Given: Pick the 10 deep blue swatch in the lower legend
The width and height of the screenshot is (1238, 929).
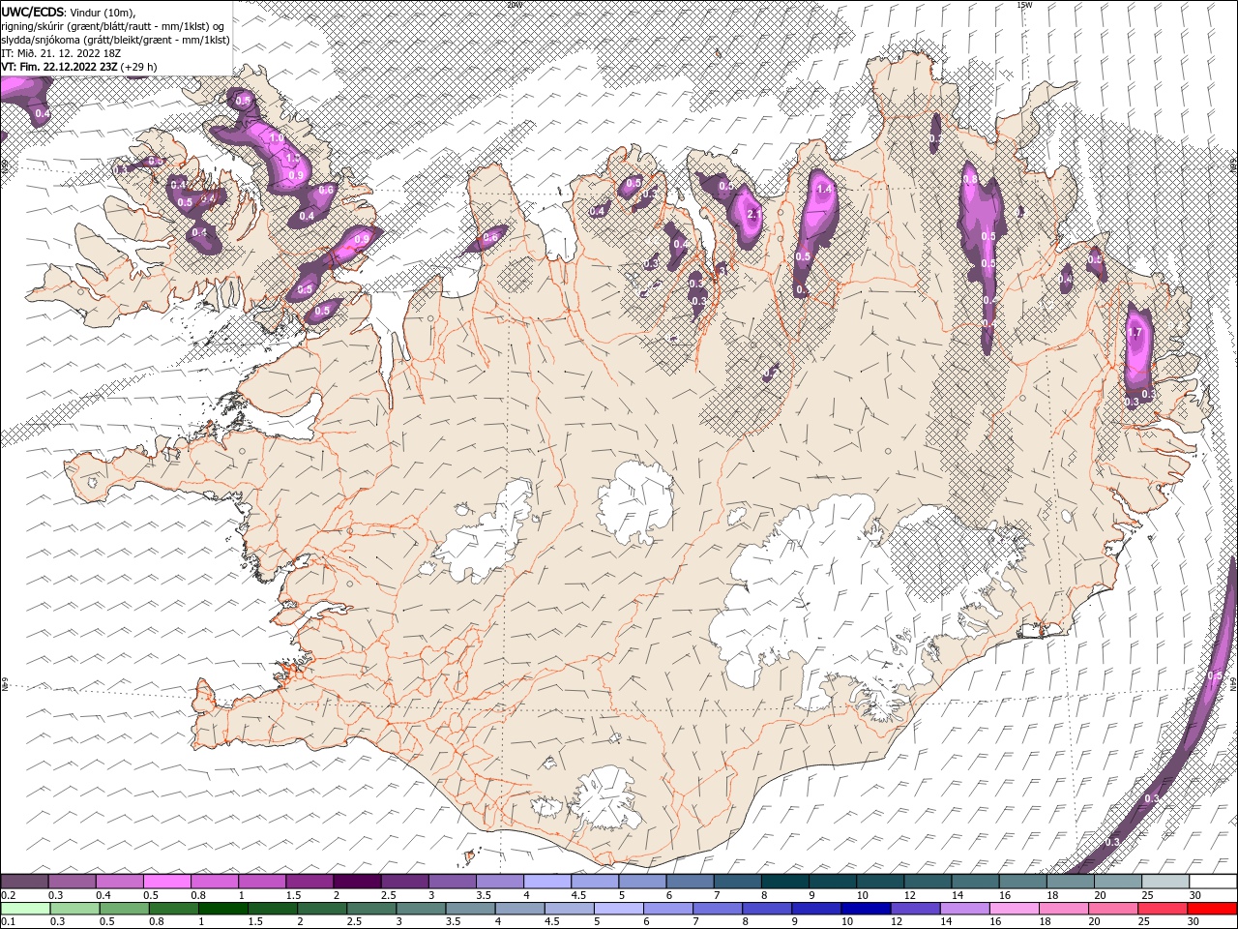Looking at the screenshot, I should point(865,909).
